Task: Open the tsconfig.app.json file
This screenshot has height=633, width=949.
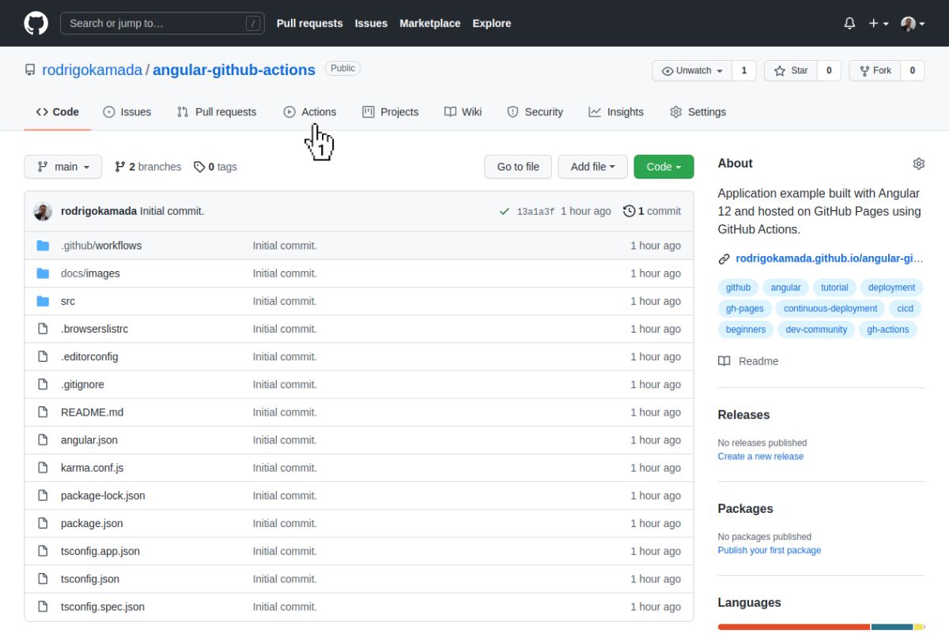Action: click(100, 551)
